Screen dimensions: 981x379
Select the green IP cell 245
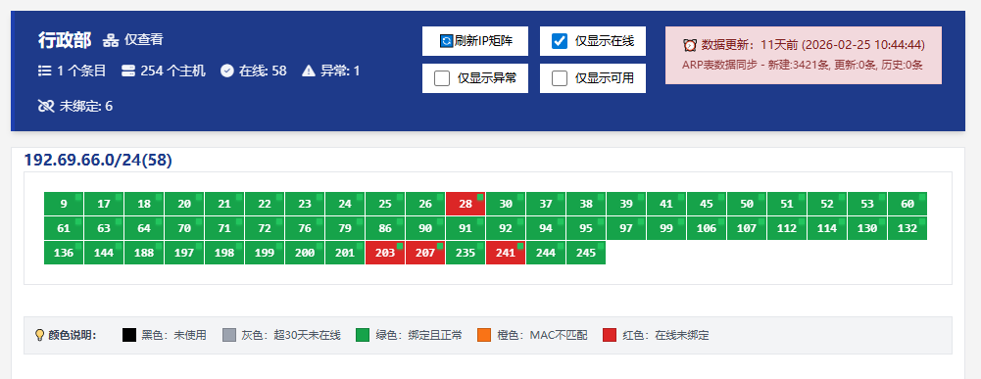click(x=586, y=253)
